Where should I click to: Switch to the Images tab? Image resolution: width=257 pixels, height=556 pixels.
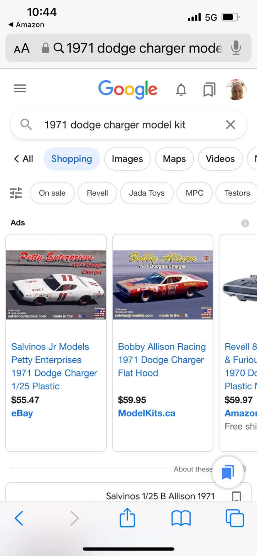(x=127, y=159)
